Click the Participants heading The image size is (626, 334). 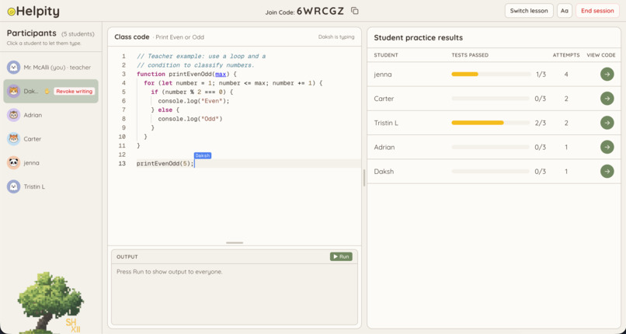[32, 33]
